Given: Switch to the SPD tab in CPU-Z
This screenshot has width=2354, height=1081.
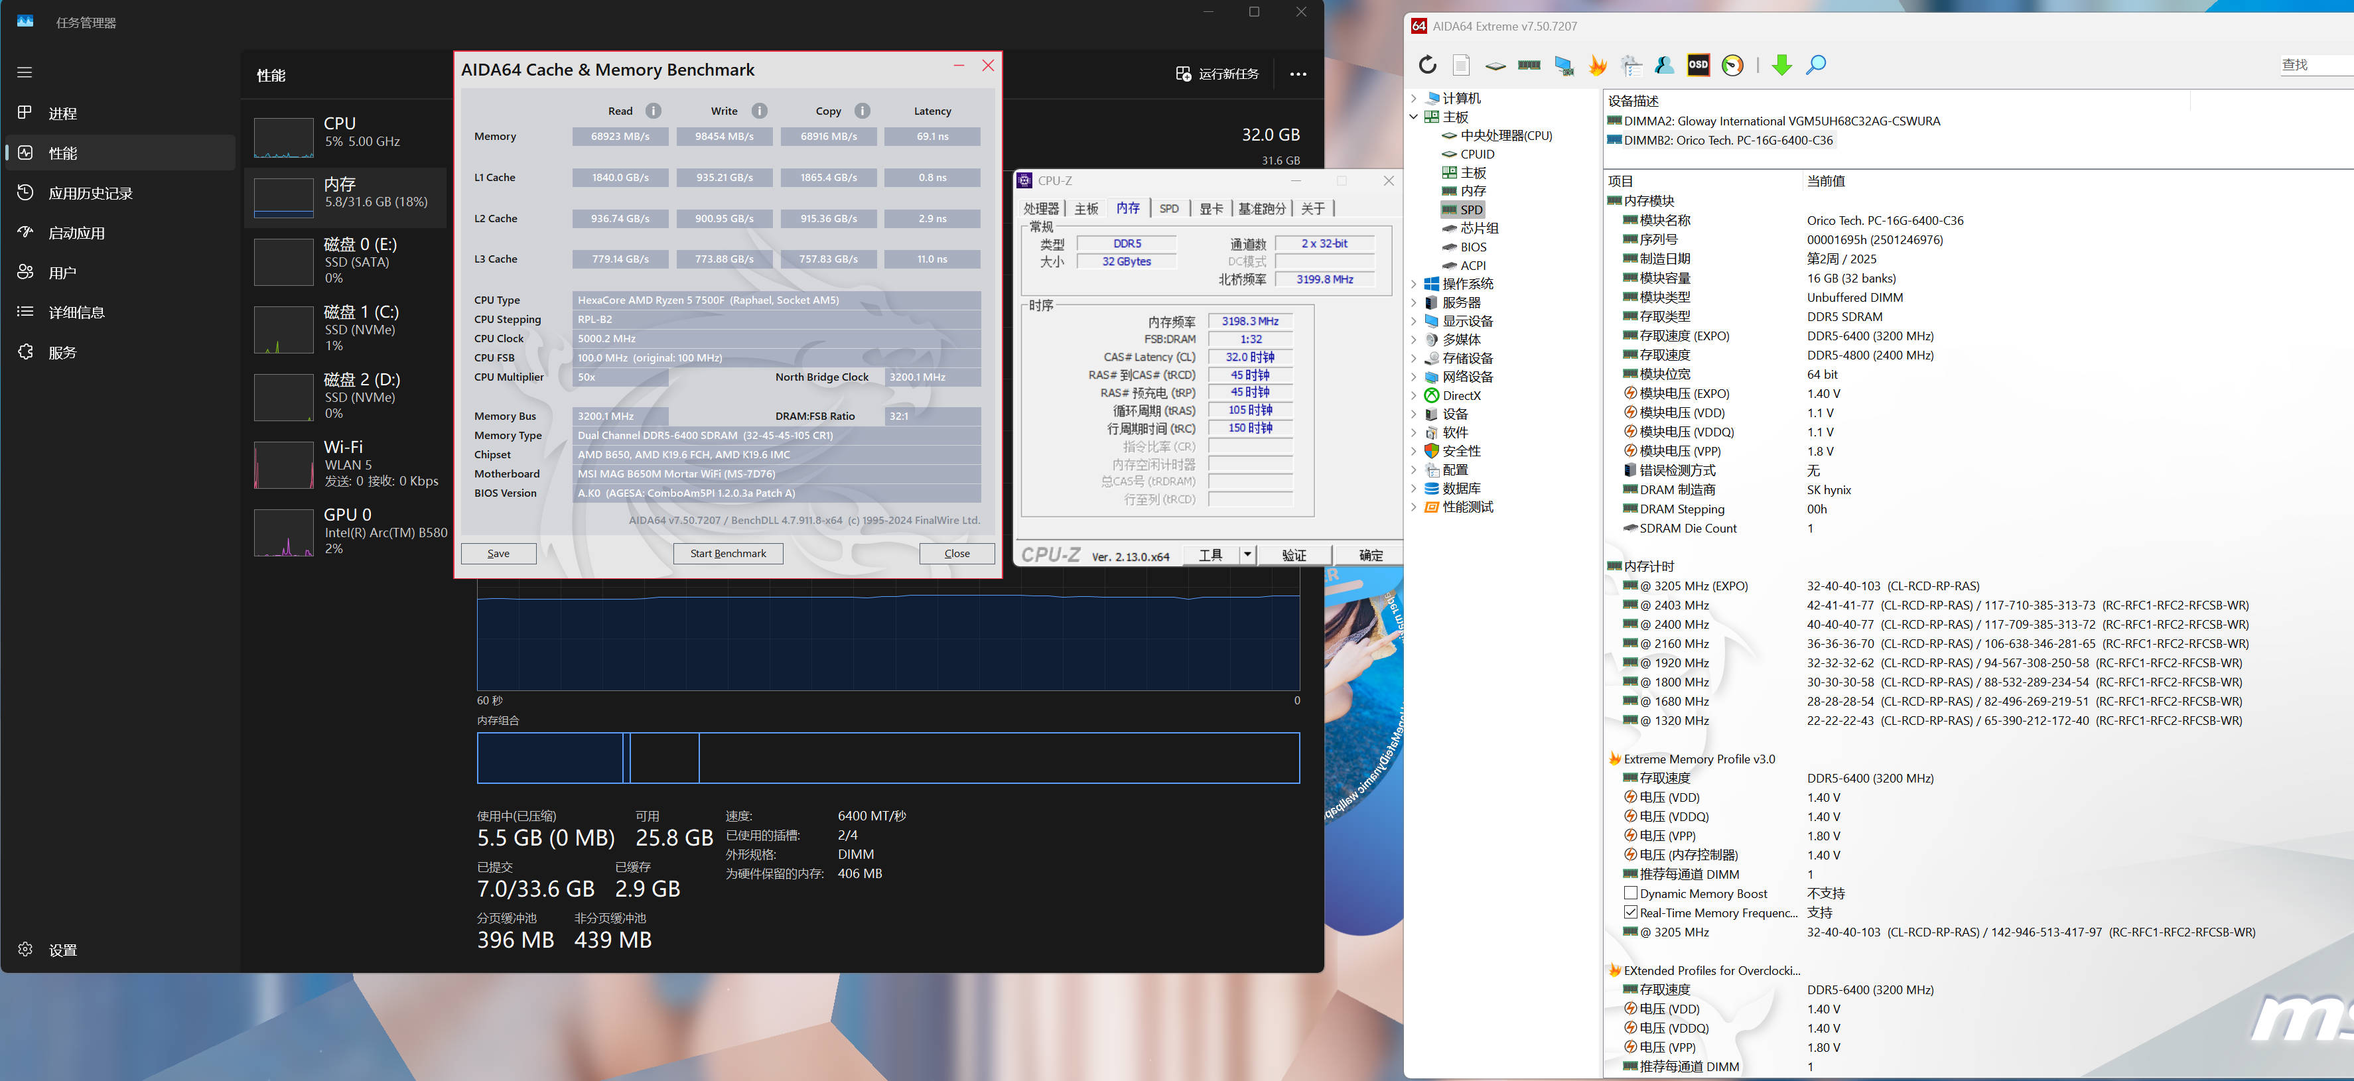Looking at the screenshot, I should 1169,208.
